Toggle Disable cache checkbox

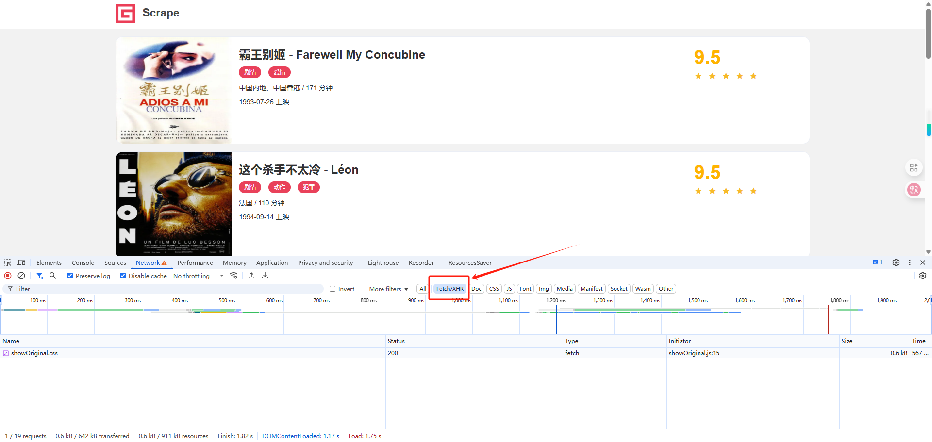[123, 276]
